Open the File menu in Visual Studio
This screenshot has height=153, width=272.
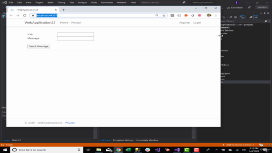[11, 3]
